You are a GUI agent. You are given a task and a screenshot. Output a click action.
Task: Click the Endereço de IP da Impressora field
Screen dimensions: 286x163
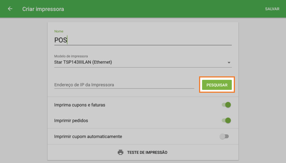pyautogui.click(x=124, y=85)
